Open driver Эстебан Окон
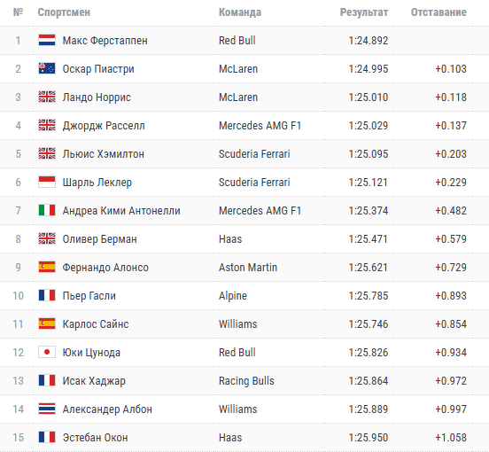The width and height of the screenshot is (489, 452). [x=95, y=437]
